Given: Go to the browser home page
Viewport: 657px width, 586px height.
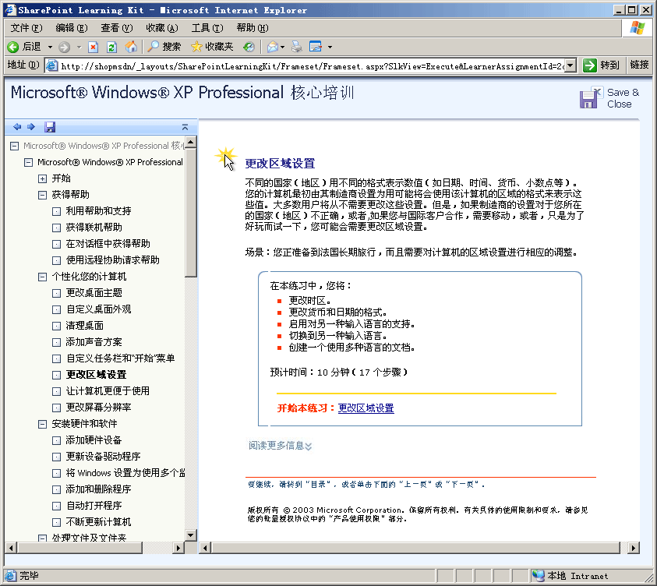Looking at the screenshot, I should (131, 47).
